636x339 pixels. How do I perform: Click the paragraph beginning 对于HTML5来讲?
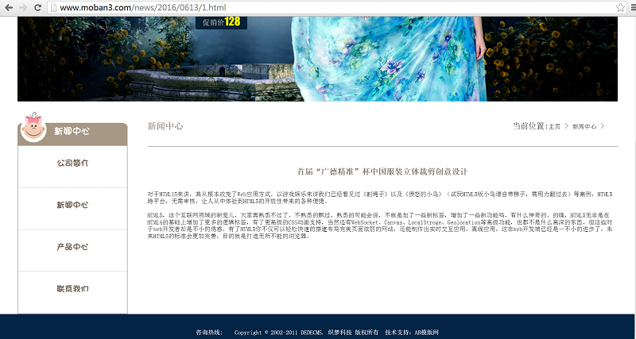tap(380, 198)
